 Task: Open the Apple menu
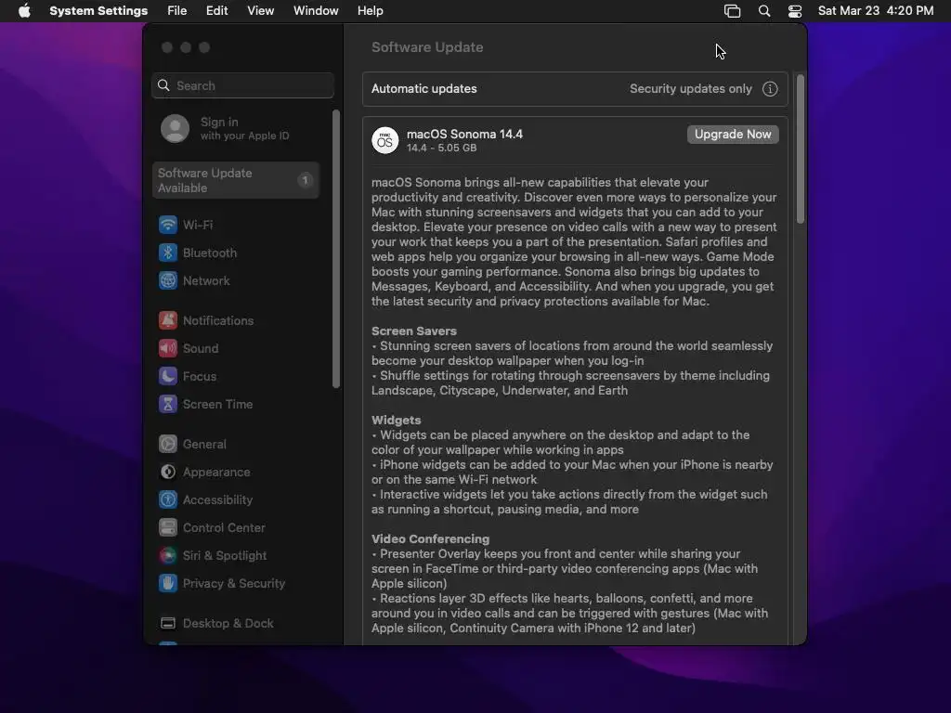[24, 11]
